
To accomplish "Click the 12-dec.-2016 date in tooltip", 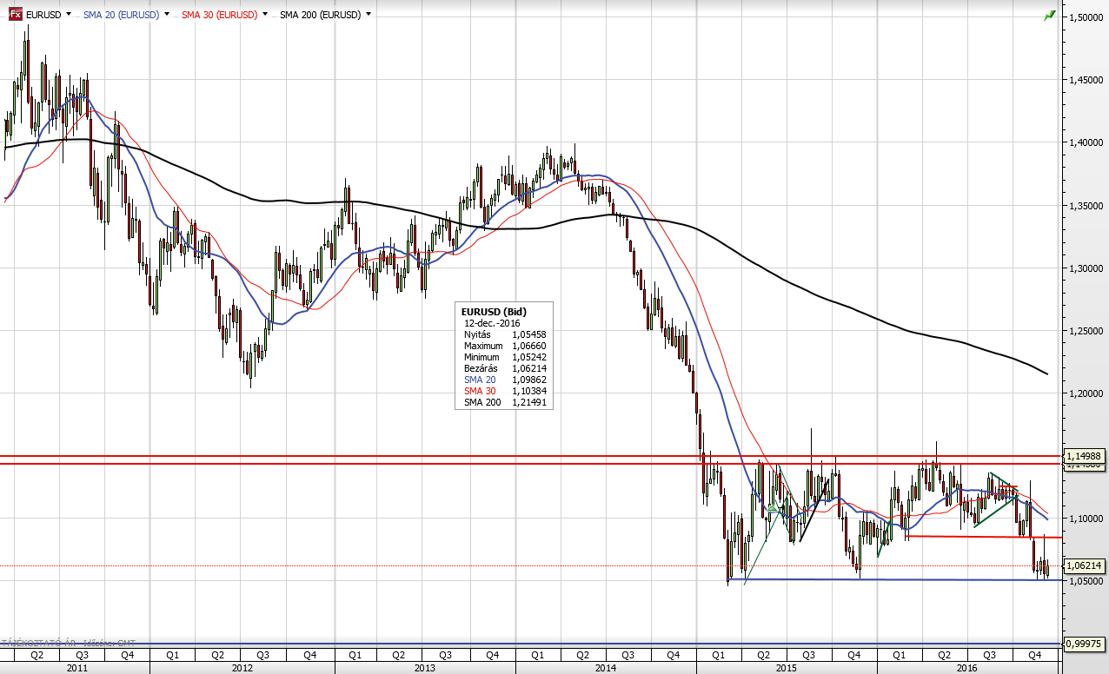I will 492,322.
